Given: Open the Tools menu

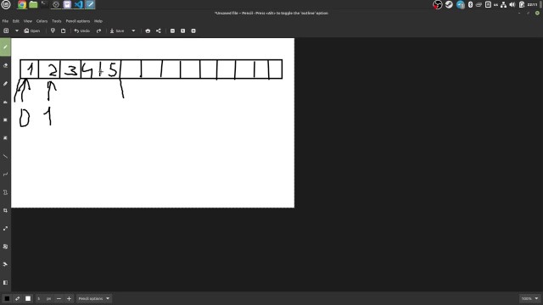Looking at the screenshot, I should [x=57, y=21].
